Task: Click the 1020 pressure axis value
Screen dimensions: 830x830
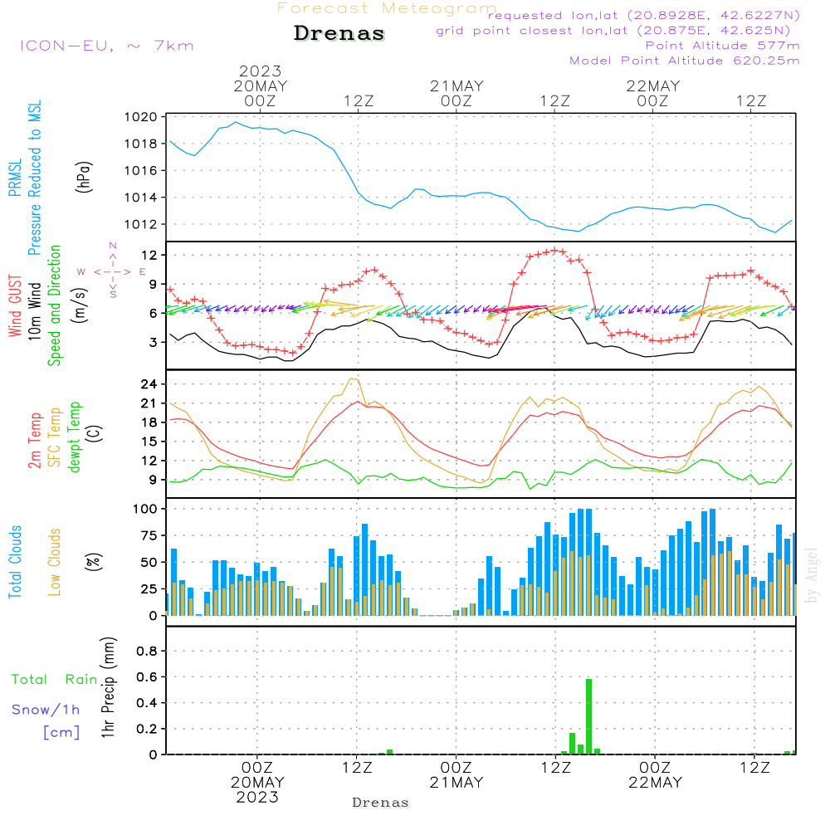Action: pos(141,117)
